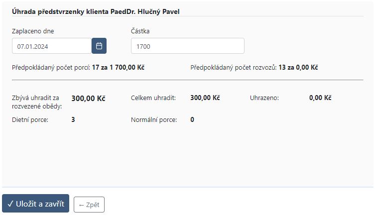Select the 13 za 0,00 Kč deliveries value
The width and height of the screenshot is (377, 216).
point(298,68)
